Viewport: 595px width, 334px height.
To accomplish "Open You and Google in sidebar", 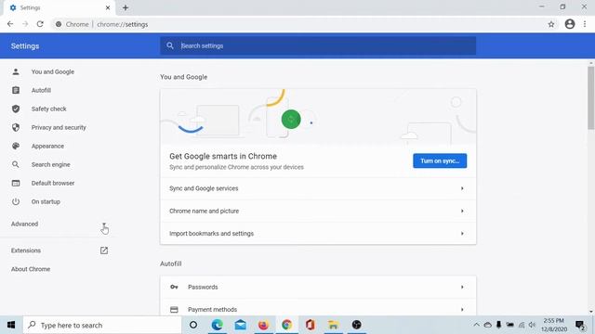I will pos(53,71).
